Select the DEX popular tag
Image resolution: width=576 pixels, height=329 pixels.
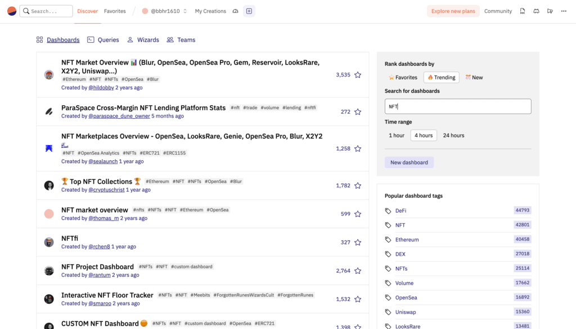point(400,254)
